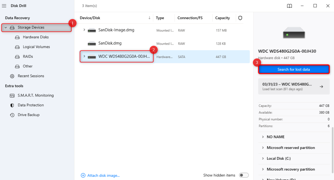
Task: Select Logical Volumes in sidebar
Action: point(36,47)
